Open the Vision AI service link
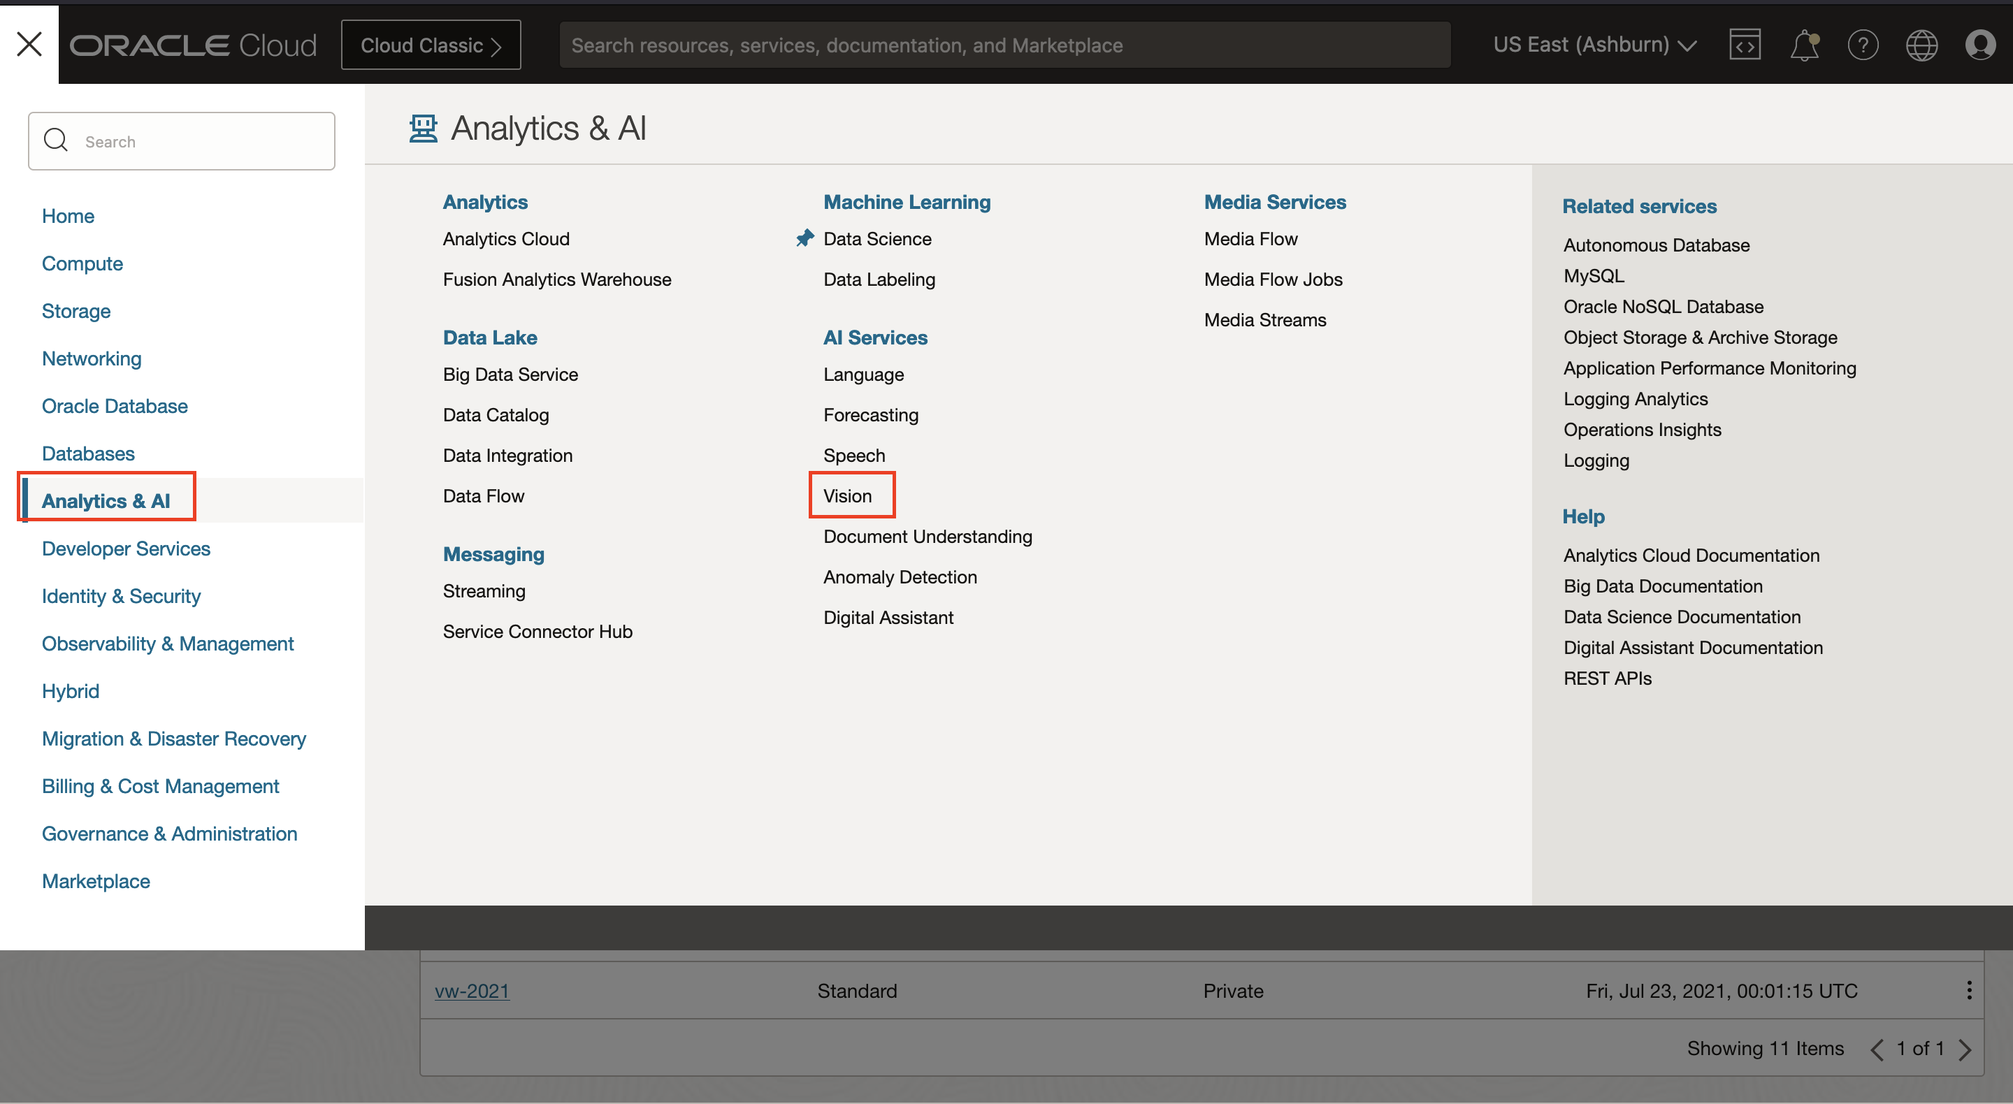The image size is (2013, 1104). (847, 495)
